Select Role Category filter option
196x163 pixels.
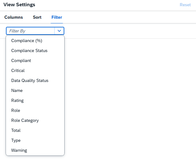pos(25,120)
